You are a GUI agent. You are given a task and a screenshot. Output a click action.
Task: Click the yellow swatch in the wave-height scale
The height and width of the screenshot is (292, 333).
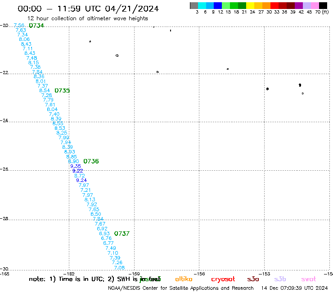click(250, 5)
